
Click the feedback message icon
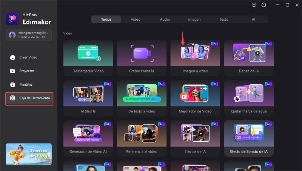point(253,5)
